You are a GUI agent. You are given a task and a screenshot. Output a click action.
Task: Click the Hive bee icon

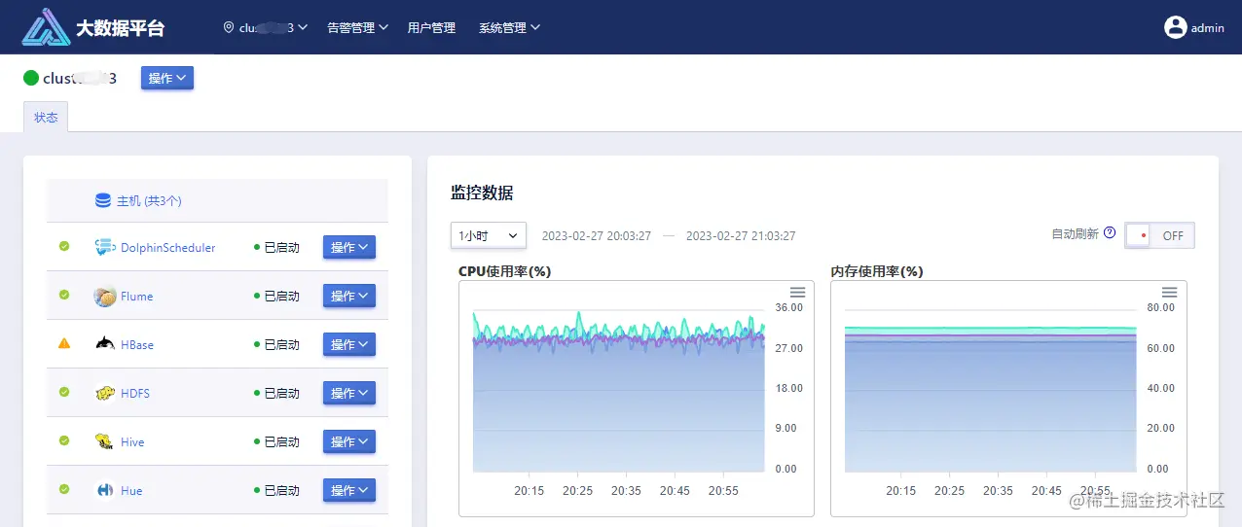coord(105,441)
